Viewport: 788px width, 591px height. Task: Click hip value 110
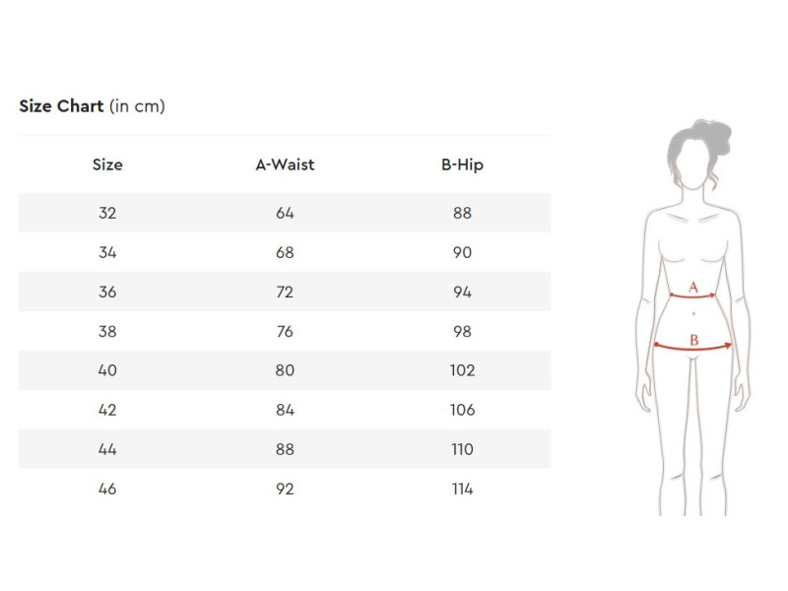pyautogui.click(x=462, y=449)
